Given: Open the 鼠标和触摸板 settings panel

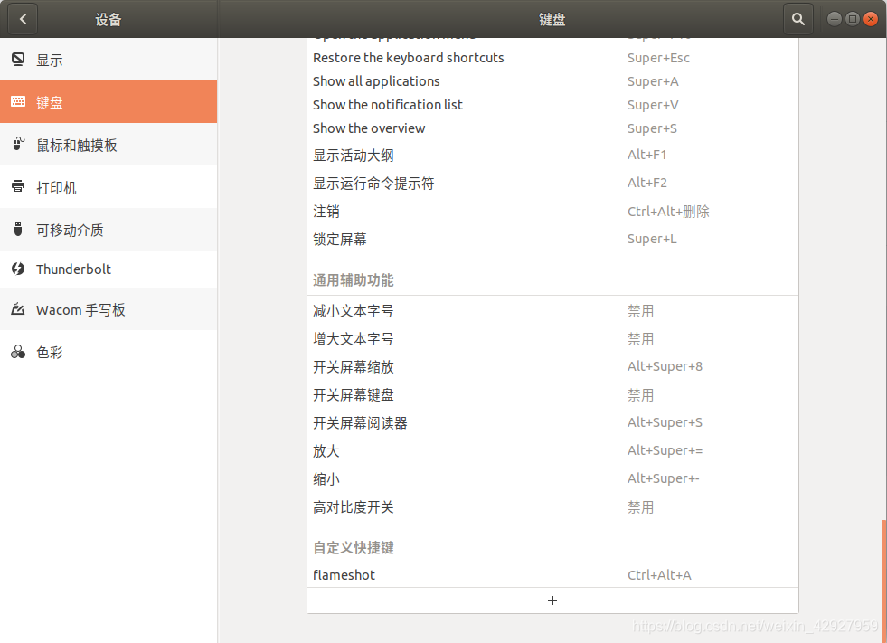Looking at the screenshot, I should click(x=109, y=145).
